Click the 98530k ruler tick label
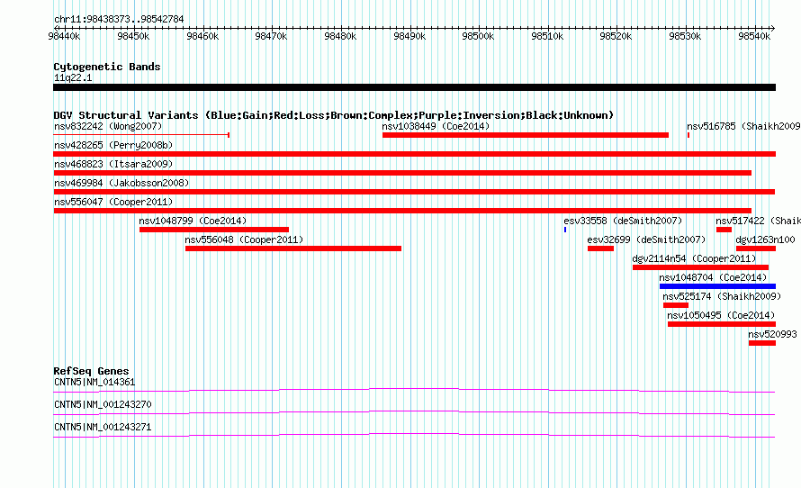This screenshot has width=801, height=488. pyautogui.click(x=686, y=36)
